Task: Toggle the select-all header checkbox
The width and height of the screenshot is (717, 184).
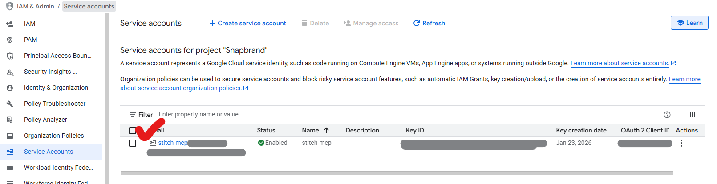Action: click(132, 131)
